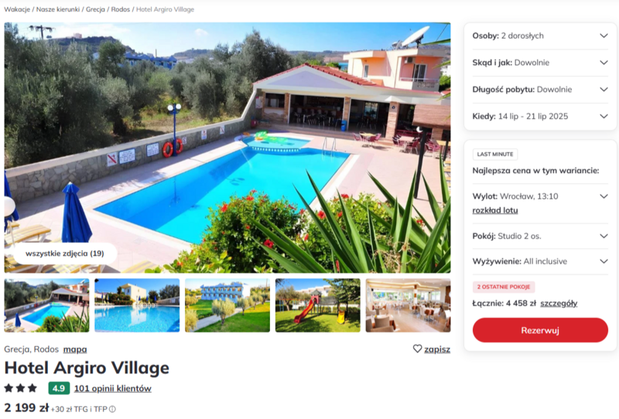This screenshot has width=619, height=419.
Task: Open the green 4.9 rating badge
Action: point(59,388)
